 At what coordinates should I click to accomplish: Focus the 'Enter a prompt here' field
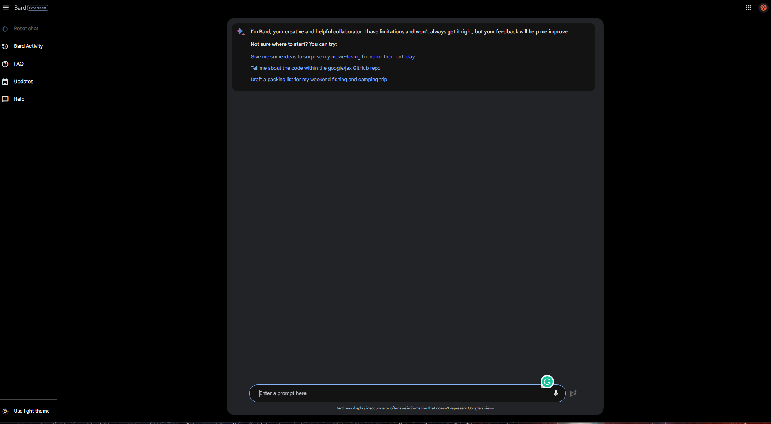[x=407, y=393]
